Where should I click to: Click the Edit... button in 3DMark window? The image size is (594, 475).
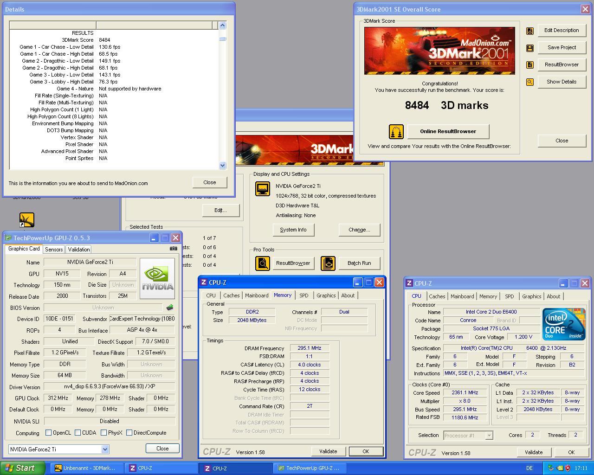220,210
